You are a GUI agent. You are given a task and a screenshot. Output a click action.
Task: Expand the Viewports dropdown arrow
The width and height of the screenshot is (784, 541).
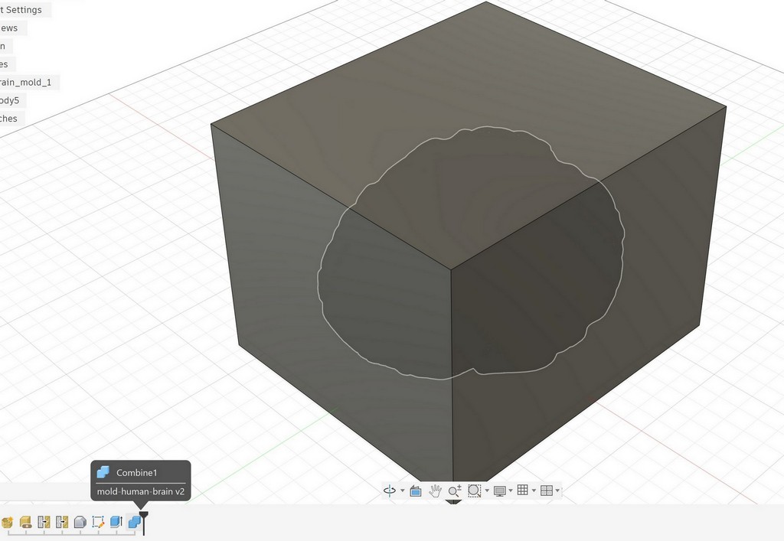[557, 490]
